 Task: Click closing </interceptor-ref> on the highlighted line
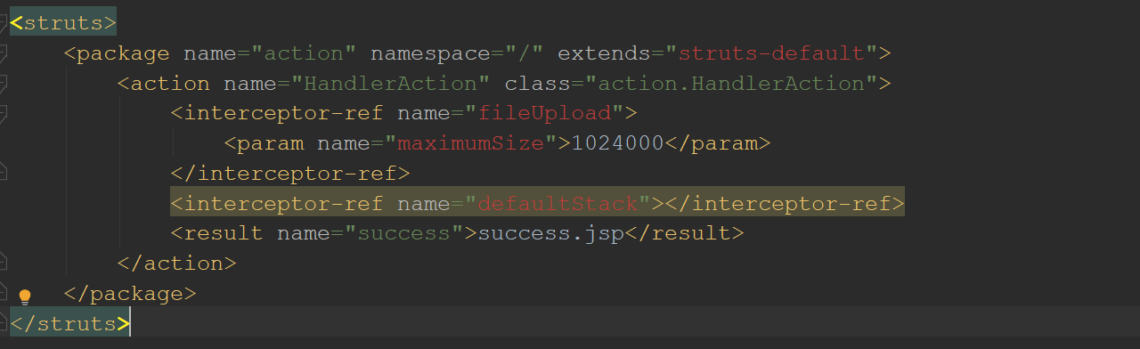coord(785,203)
